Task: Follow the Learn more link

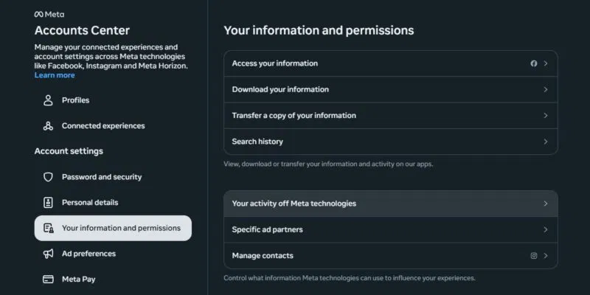Action: [x=55, y=75]
